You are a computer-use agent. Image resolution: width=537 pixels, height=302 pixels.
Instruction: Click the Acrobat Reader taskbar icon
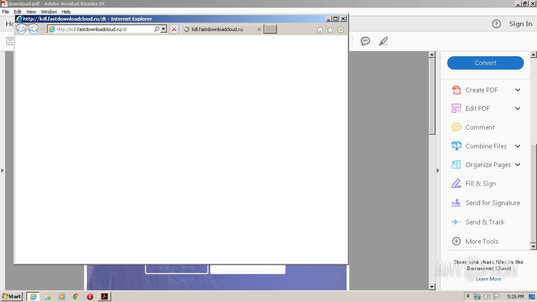(x=104, y=297)
